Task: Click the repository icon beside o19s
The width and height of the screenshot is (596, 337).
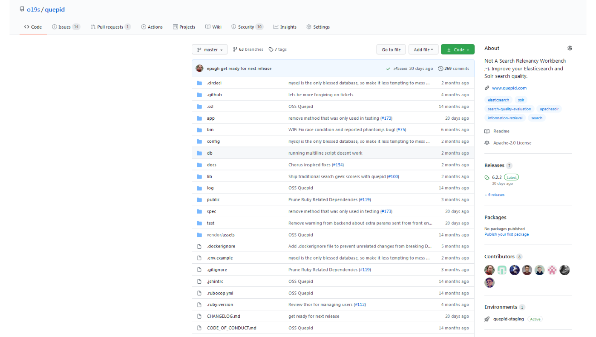Action: click(22, 9)
